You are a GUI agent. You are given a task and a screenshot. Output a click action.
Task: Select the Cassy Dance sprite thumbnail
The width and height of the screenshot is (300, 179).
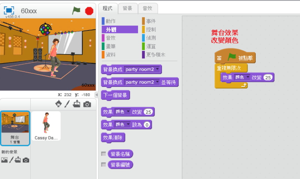(x=46, y=126)
